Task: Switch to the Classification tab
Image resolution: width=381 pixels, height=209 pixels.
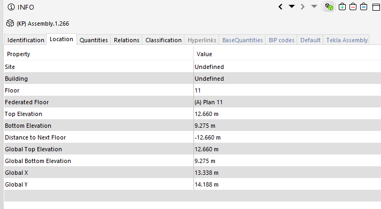Action: 164,40
